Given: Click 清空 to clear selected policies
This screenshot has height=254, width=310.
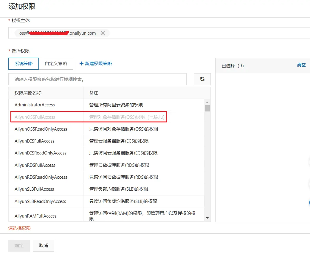Looking at the screenshot, I should coord(301,65).
